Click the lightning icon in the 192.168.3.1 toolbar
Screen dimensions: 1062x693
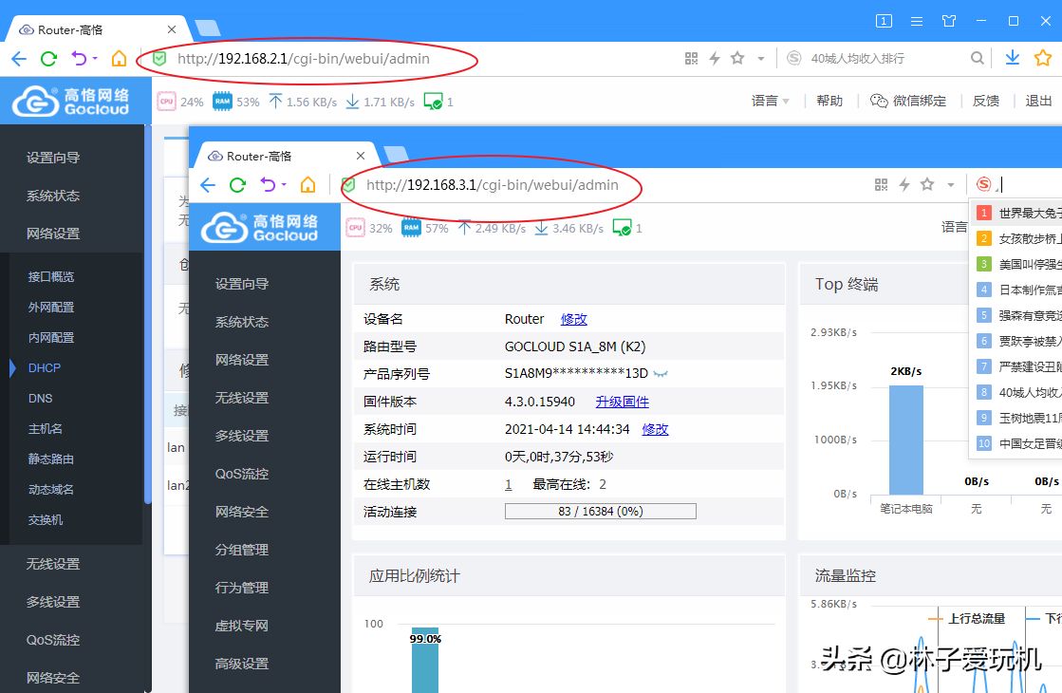coord(904,184)
